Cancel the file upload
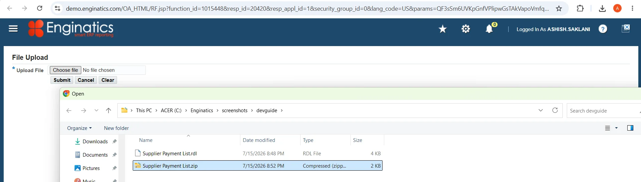641x182 pixels. [x=86, y=80]
